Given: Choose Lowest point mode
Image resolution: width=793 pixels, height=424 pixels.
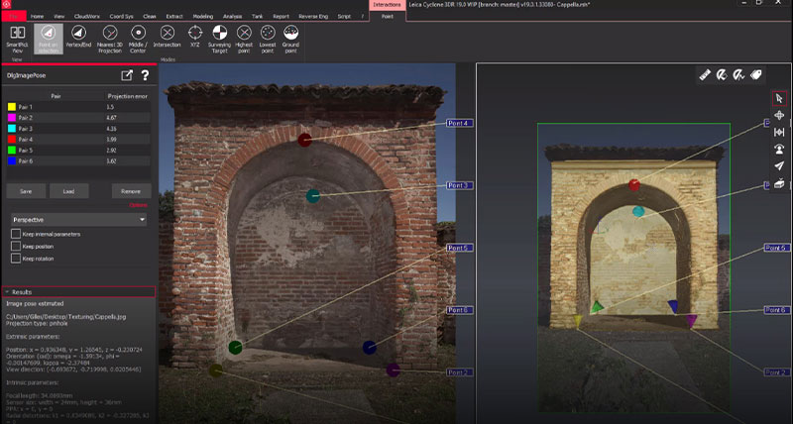Looking at the screenshot, I should (268, 39).
